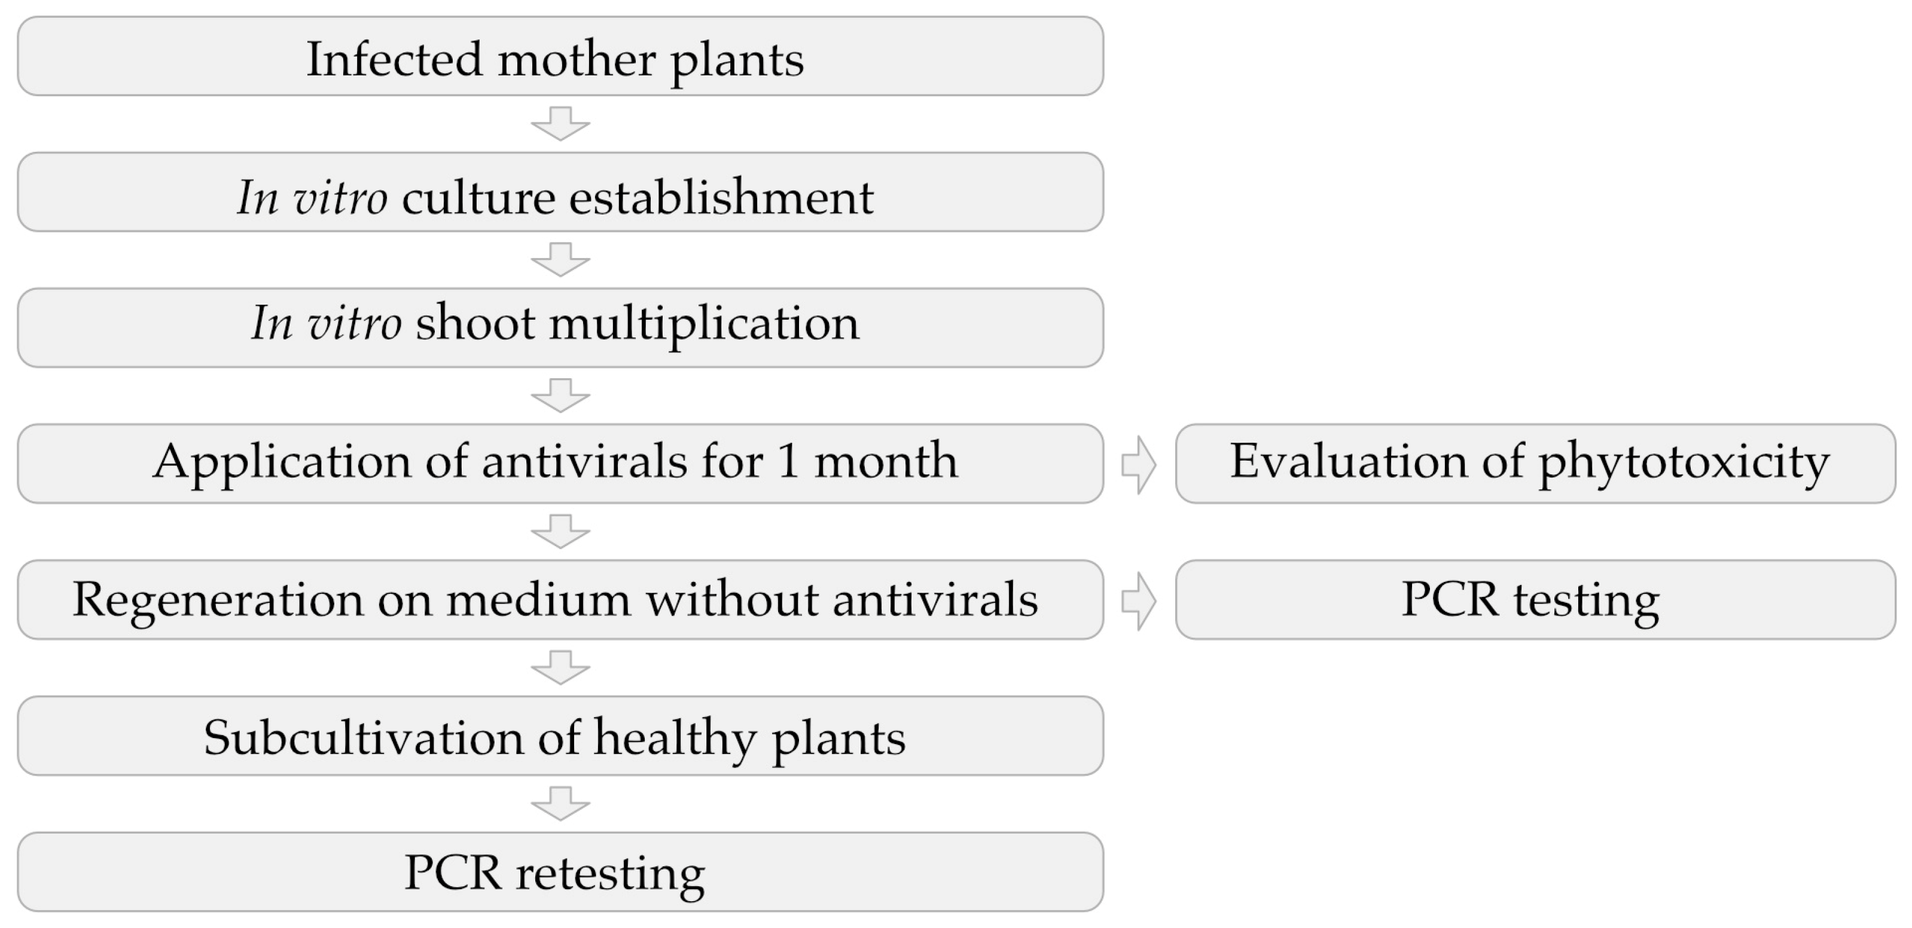Viewport: 1912px width, 928px height.
Task: Click the right arrow pointing to PCR testing
Action: tap(1139, 600)
